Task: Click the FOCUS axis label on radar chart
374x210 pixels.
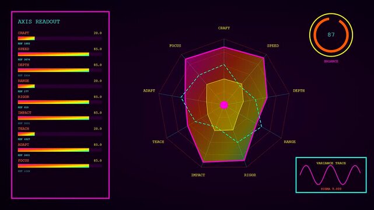Action: coord(175,45)
